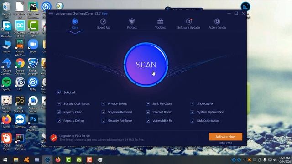The image size is (292, 164).
Task: Select the LibreOffice desktop icon
Action: (20, 10)
